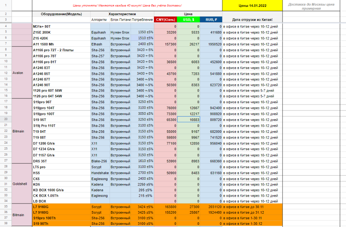346x227 pixels.
Task: Click the selected cell containing 10883
Action: [188, 119]
